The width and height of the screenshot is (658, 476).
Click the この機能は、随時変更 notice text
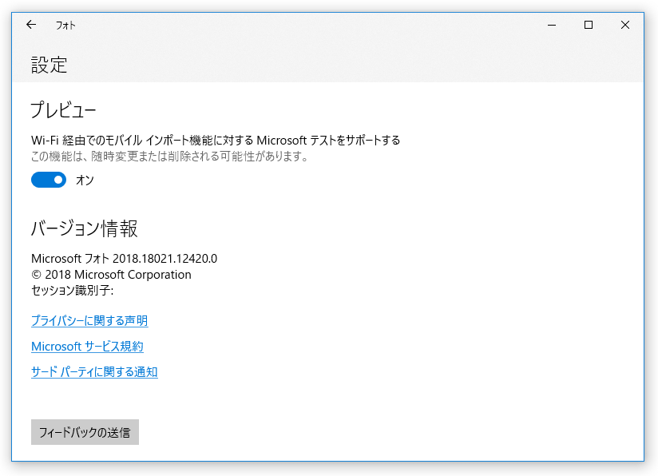[x=170, y=157]
